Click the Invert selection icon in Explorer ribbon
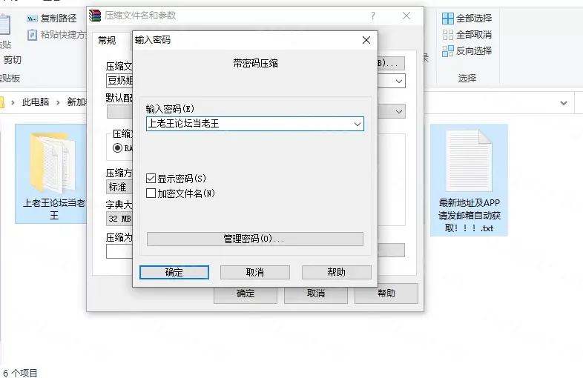This screenshot has height=378, width=583. (x=448, y=51)
